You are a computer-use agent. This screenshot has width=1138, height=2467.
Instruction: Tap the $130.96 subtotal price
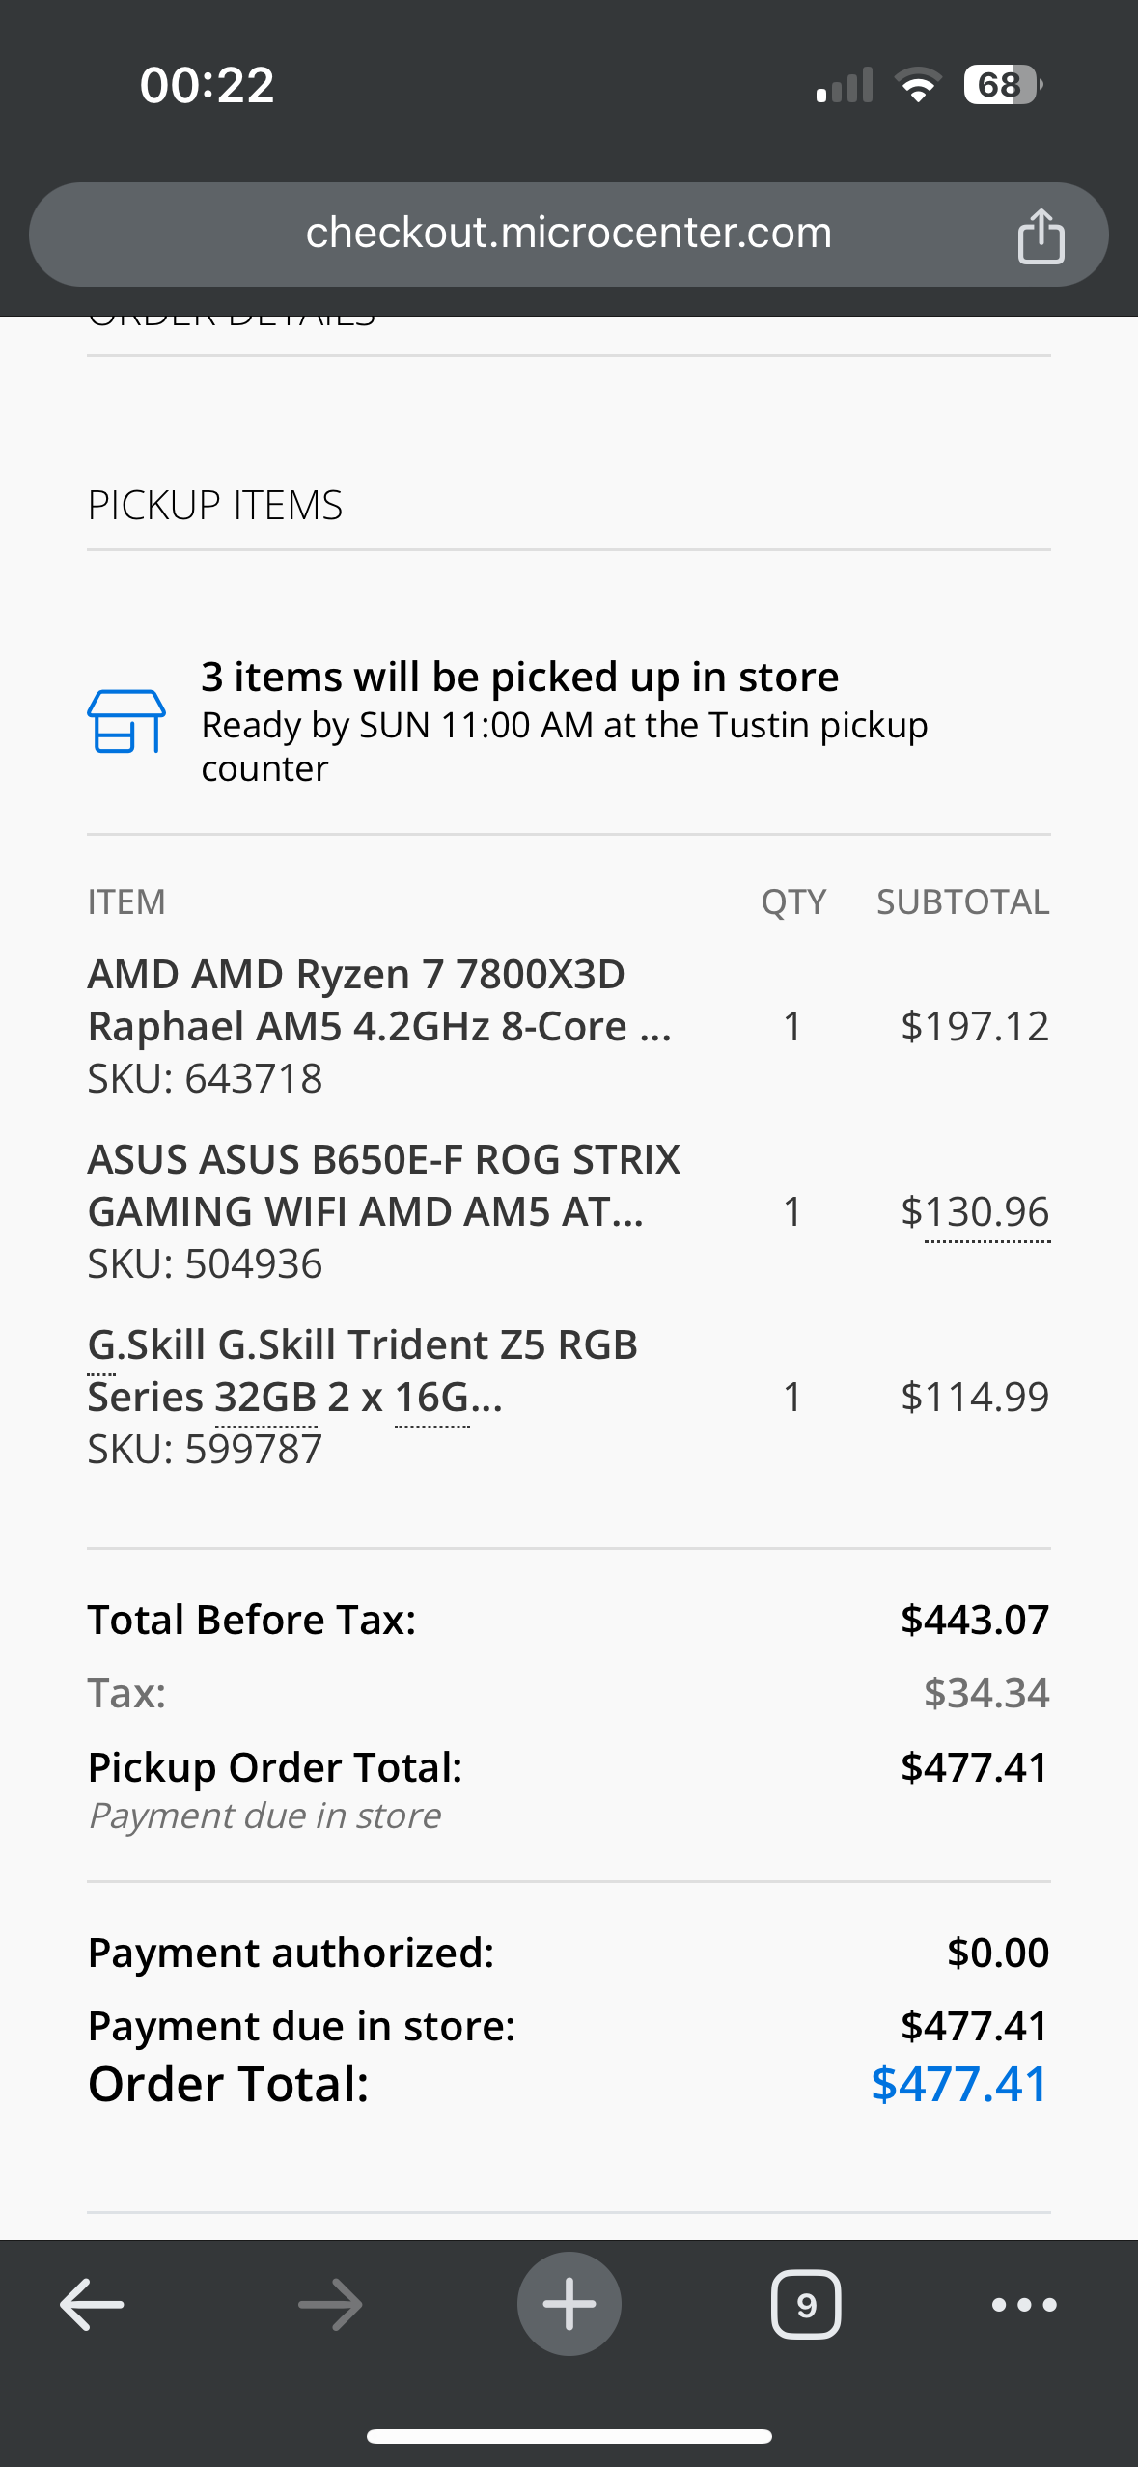click(974, 1212)
